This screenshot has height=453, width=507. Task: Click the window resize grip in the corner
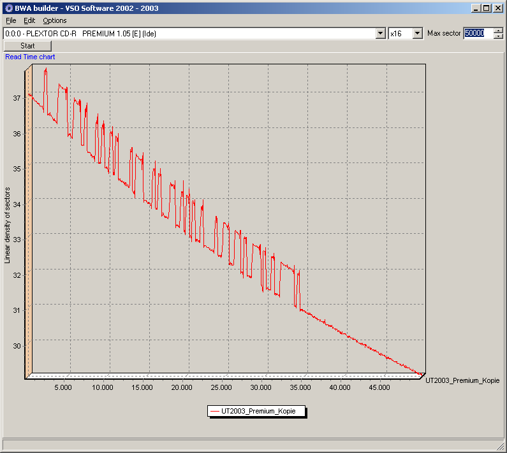click(501, 447)
